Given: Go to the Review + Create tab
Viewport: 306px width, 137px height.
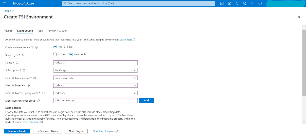Looking at the screenshot, I should click(57, 31).
